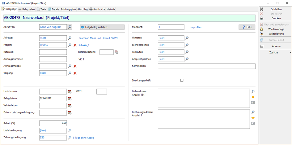Screen dimensions: 292x145
Task: Click the Referenz input field
Action: [53, 52]
